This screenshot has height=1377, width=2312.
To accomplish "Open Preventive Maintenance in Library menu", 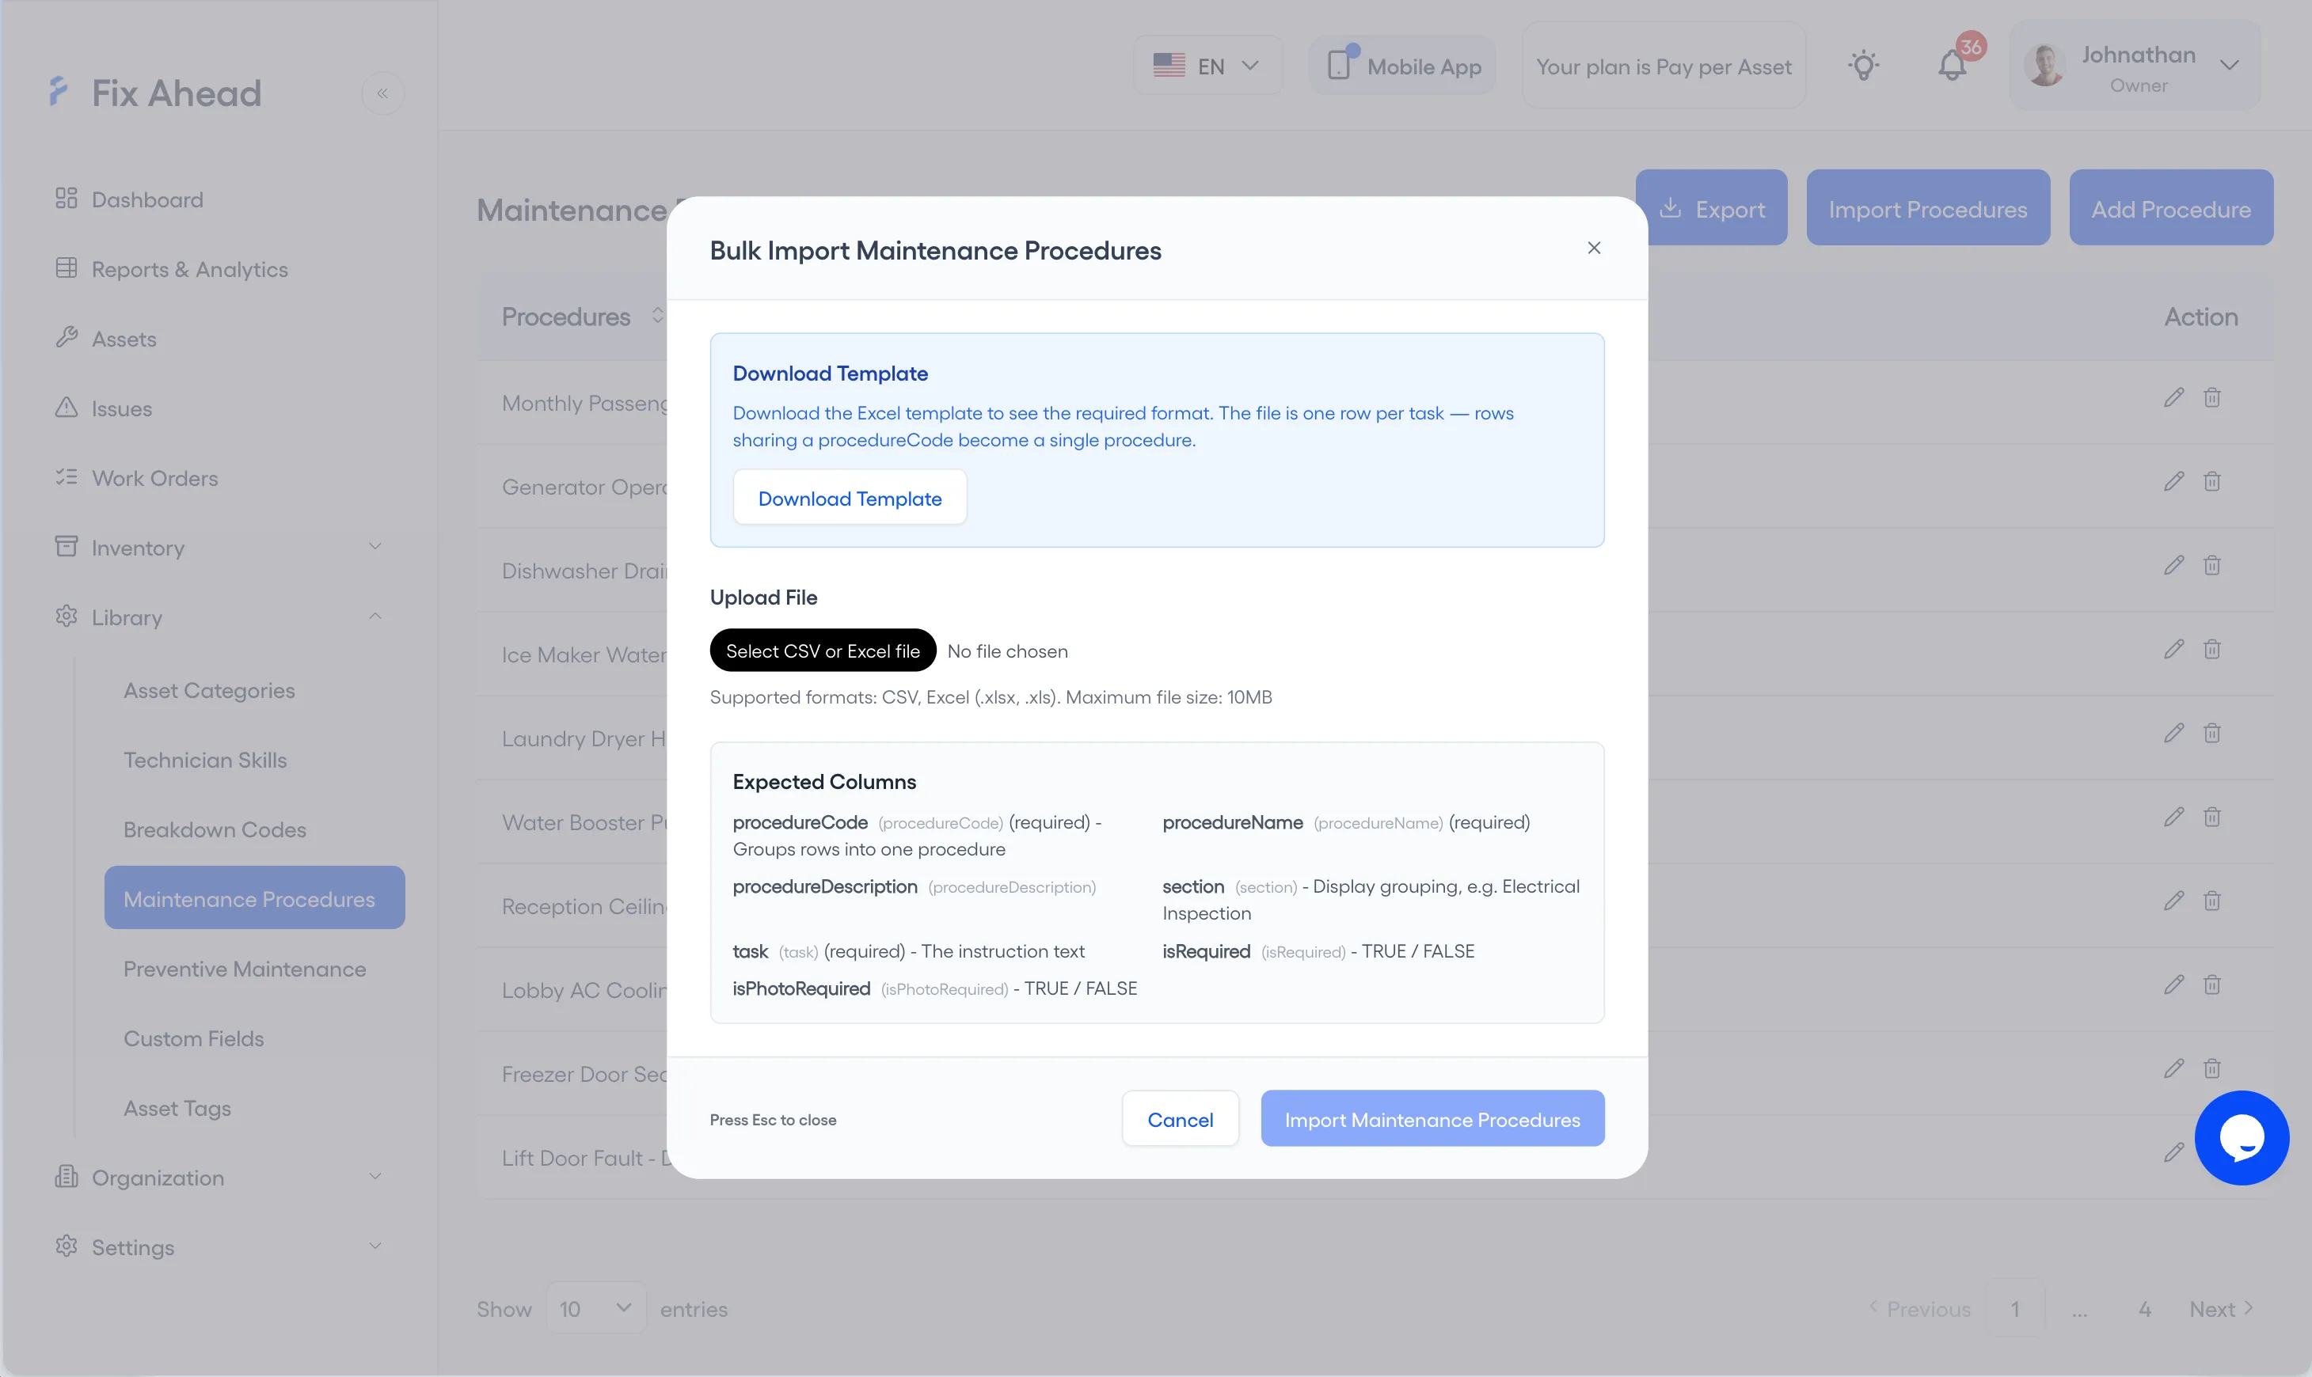I will (244, 969).
